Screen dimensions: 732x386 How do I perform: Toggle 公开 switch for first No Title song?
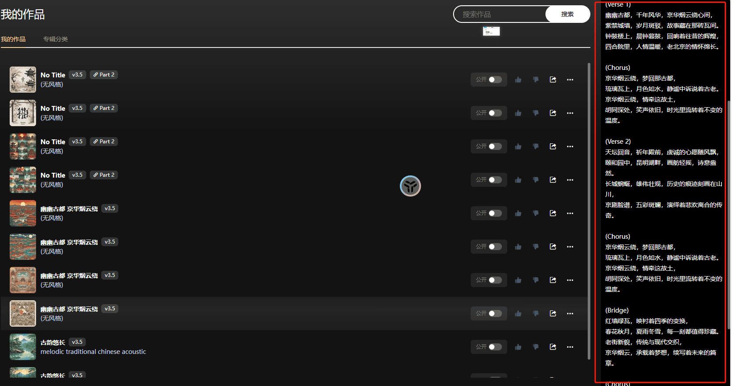pyautogui.click(x=495, y=80)
